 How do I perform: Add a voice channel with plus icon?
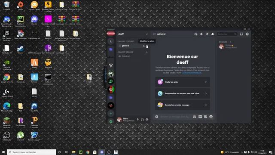click(147, 52)
